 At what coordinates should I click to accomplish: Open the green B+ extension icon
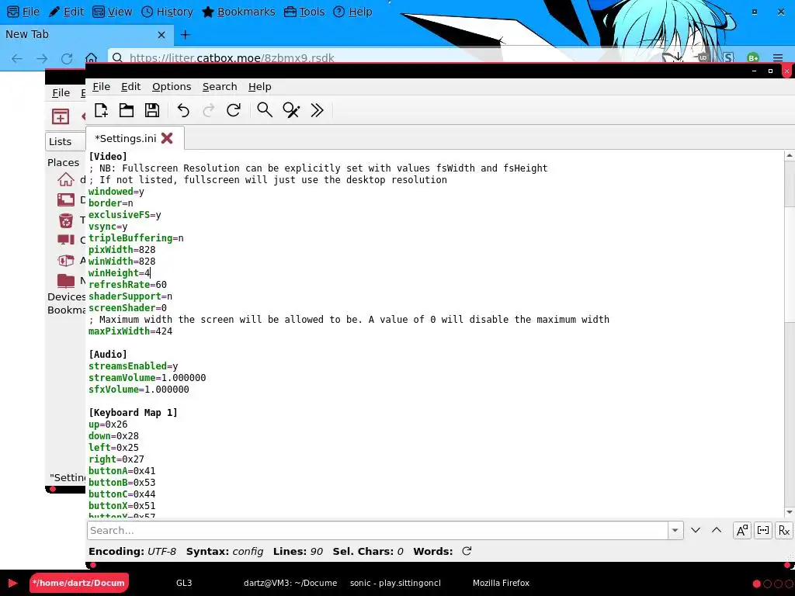(753, 57)
